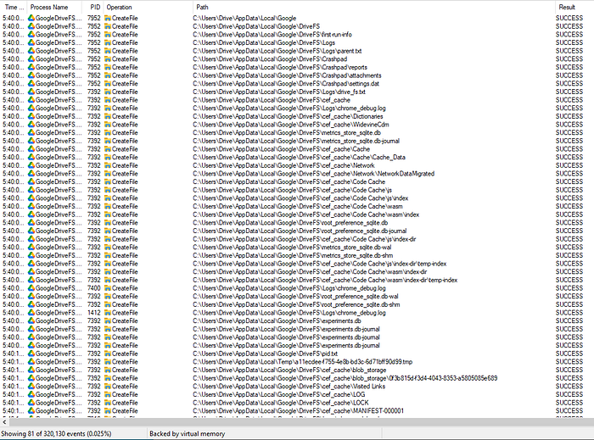Click the horizontal scrollbar track
Screen dimensions: 594x440
click(x=300, y=422)
